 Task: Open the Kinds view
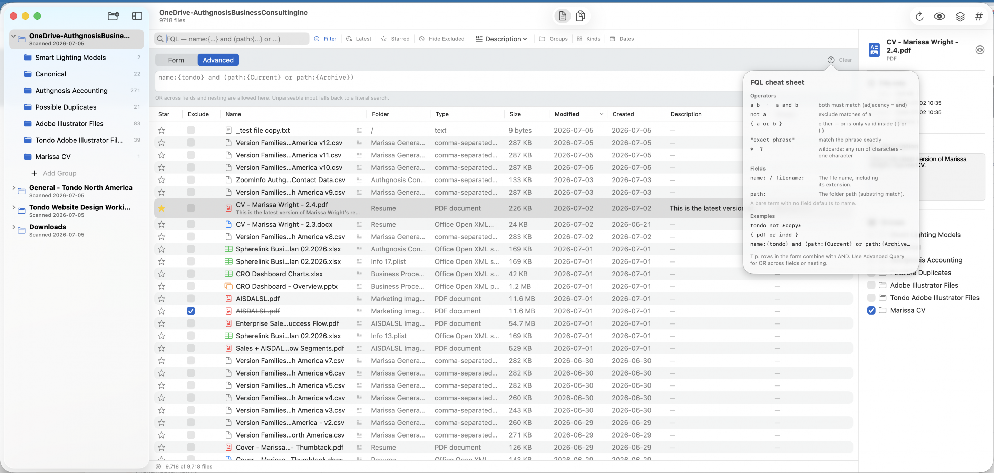tap(588, 39)
